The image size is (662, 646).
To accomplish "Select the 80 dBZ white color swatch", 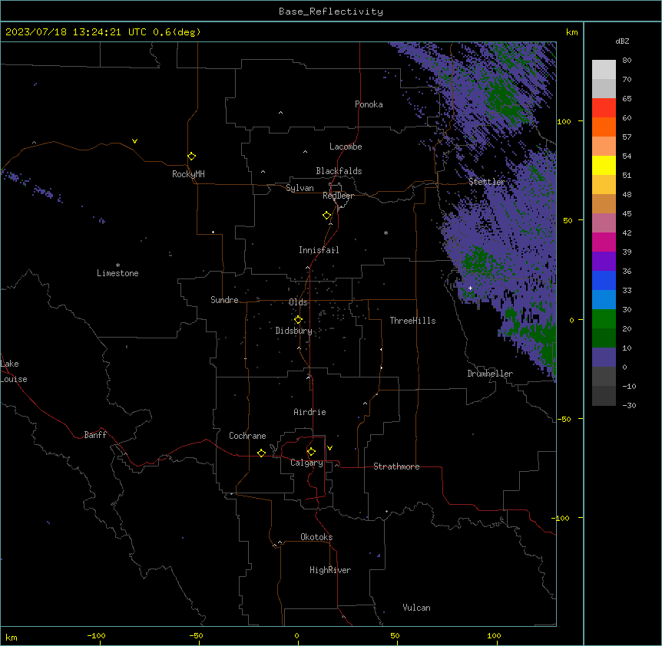I will tap(604, 69).
